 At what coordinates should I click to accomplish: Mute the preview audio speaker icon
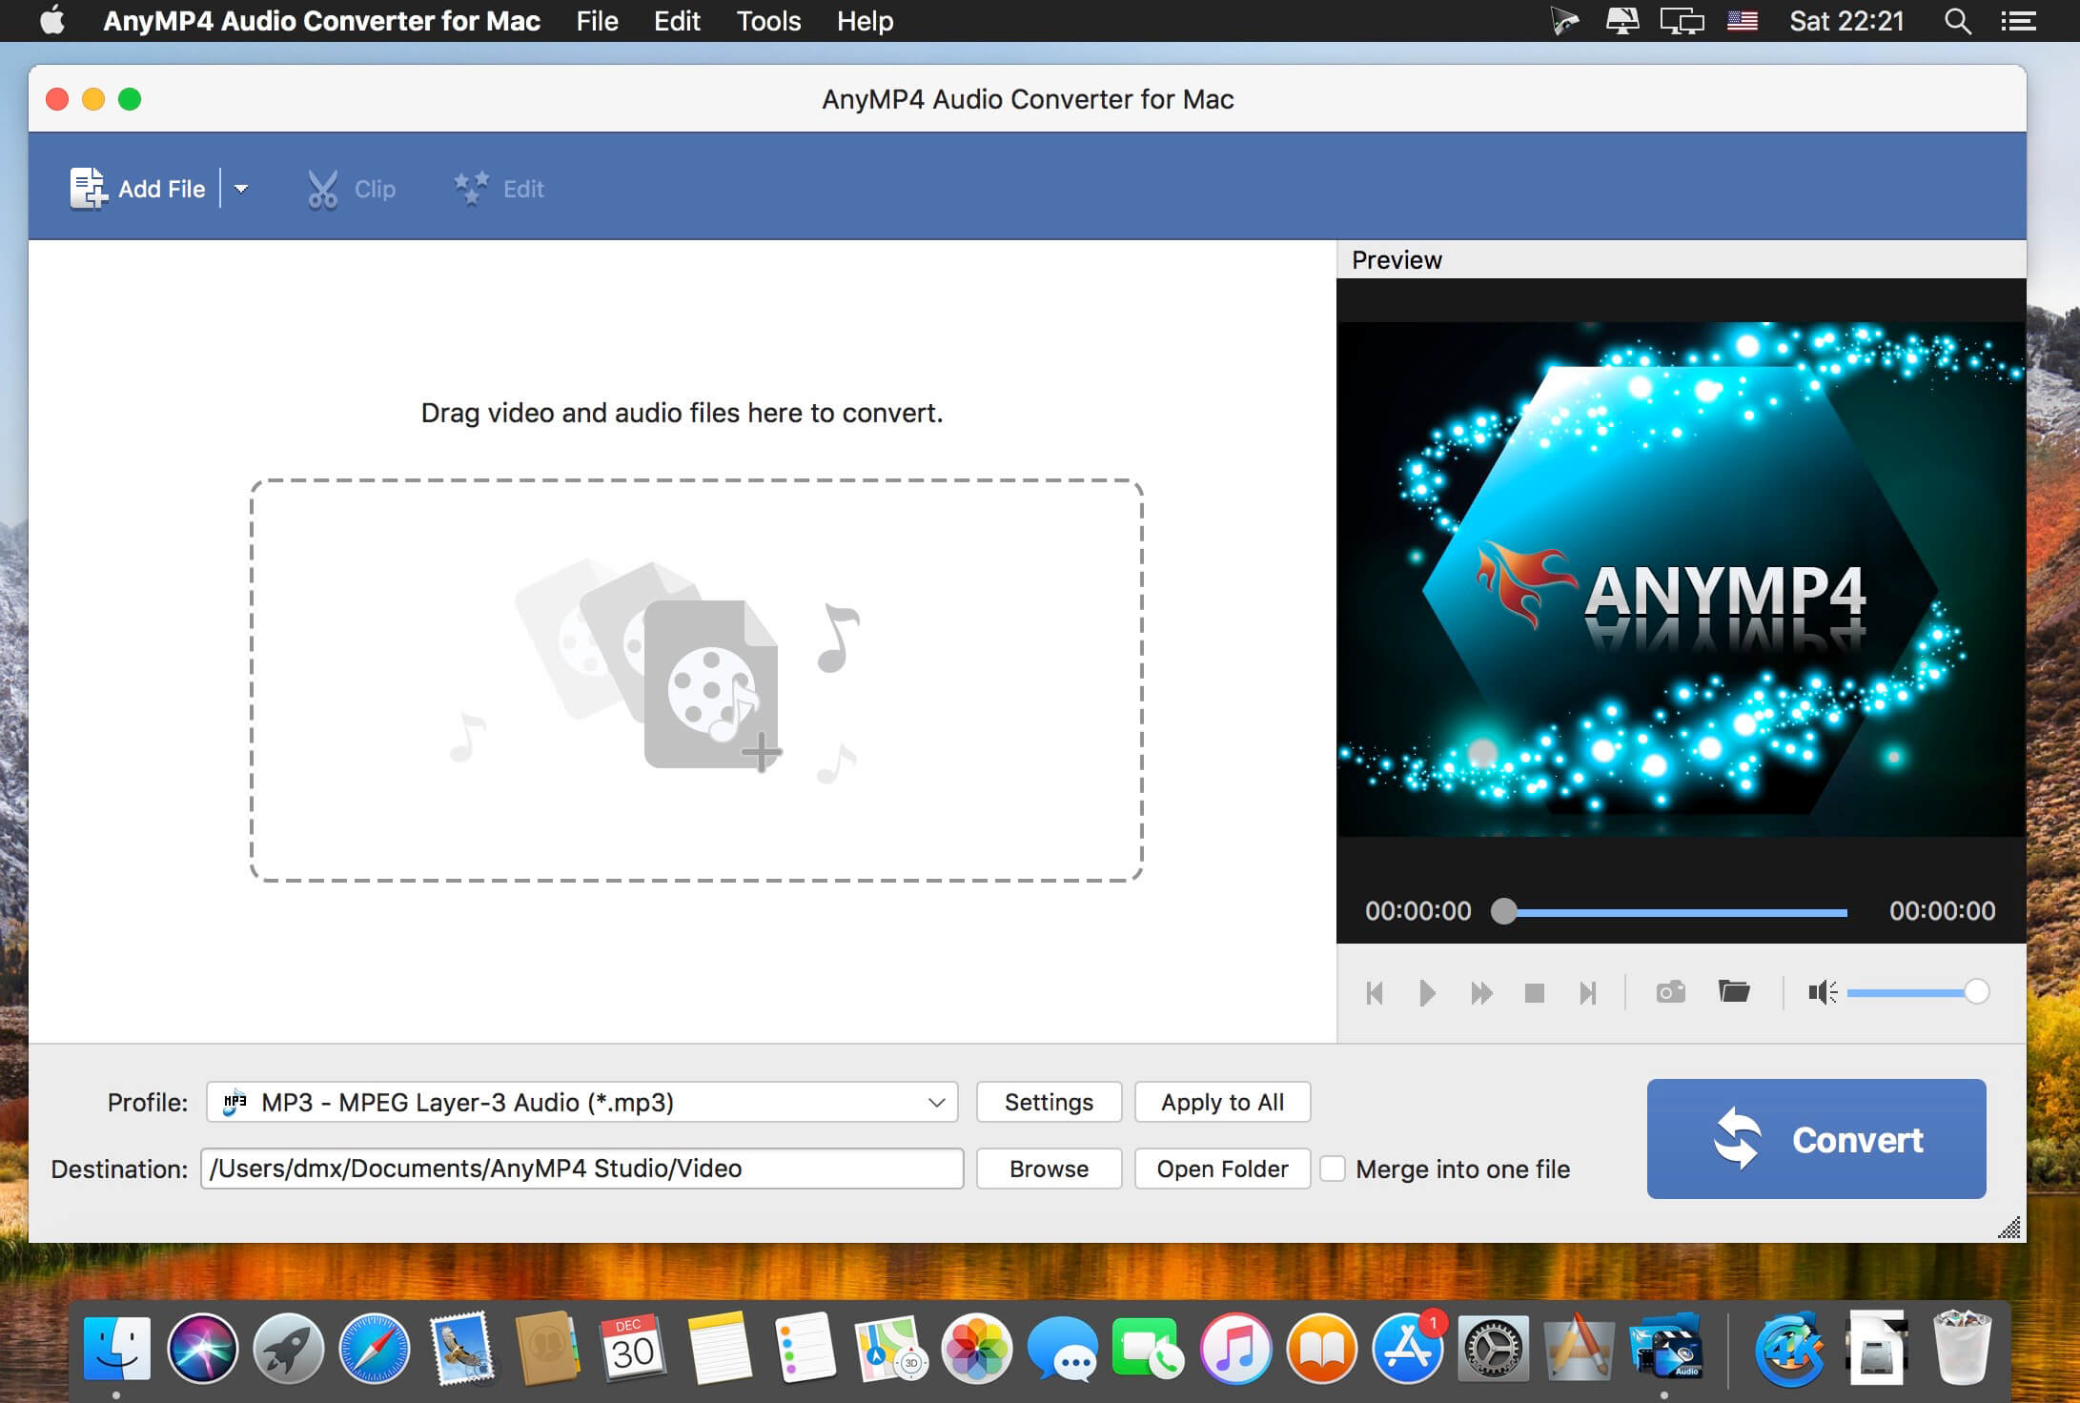pos(1822,992)
